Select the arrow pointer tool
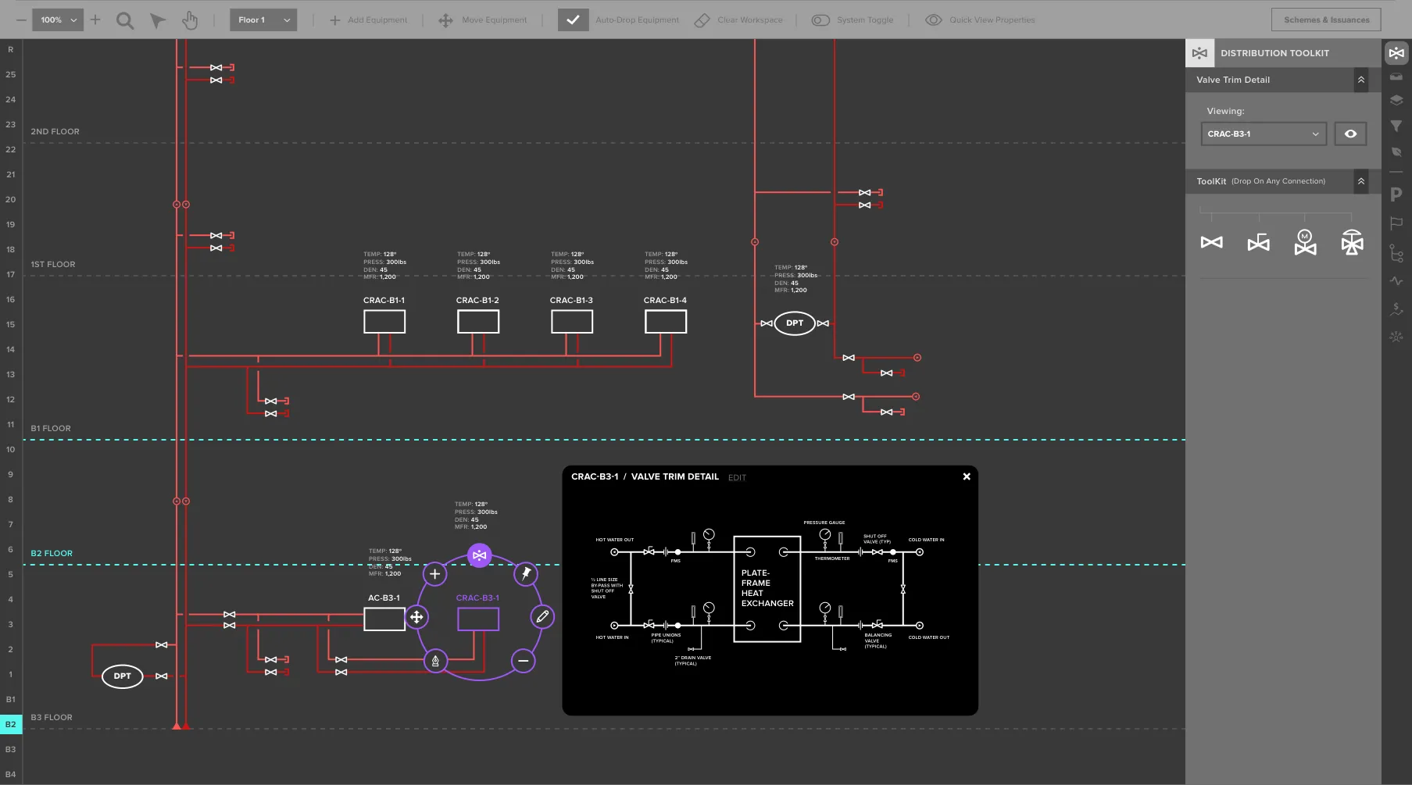This screenshot has height=785, width=1412. 158,20
